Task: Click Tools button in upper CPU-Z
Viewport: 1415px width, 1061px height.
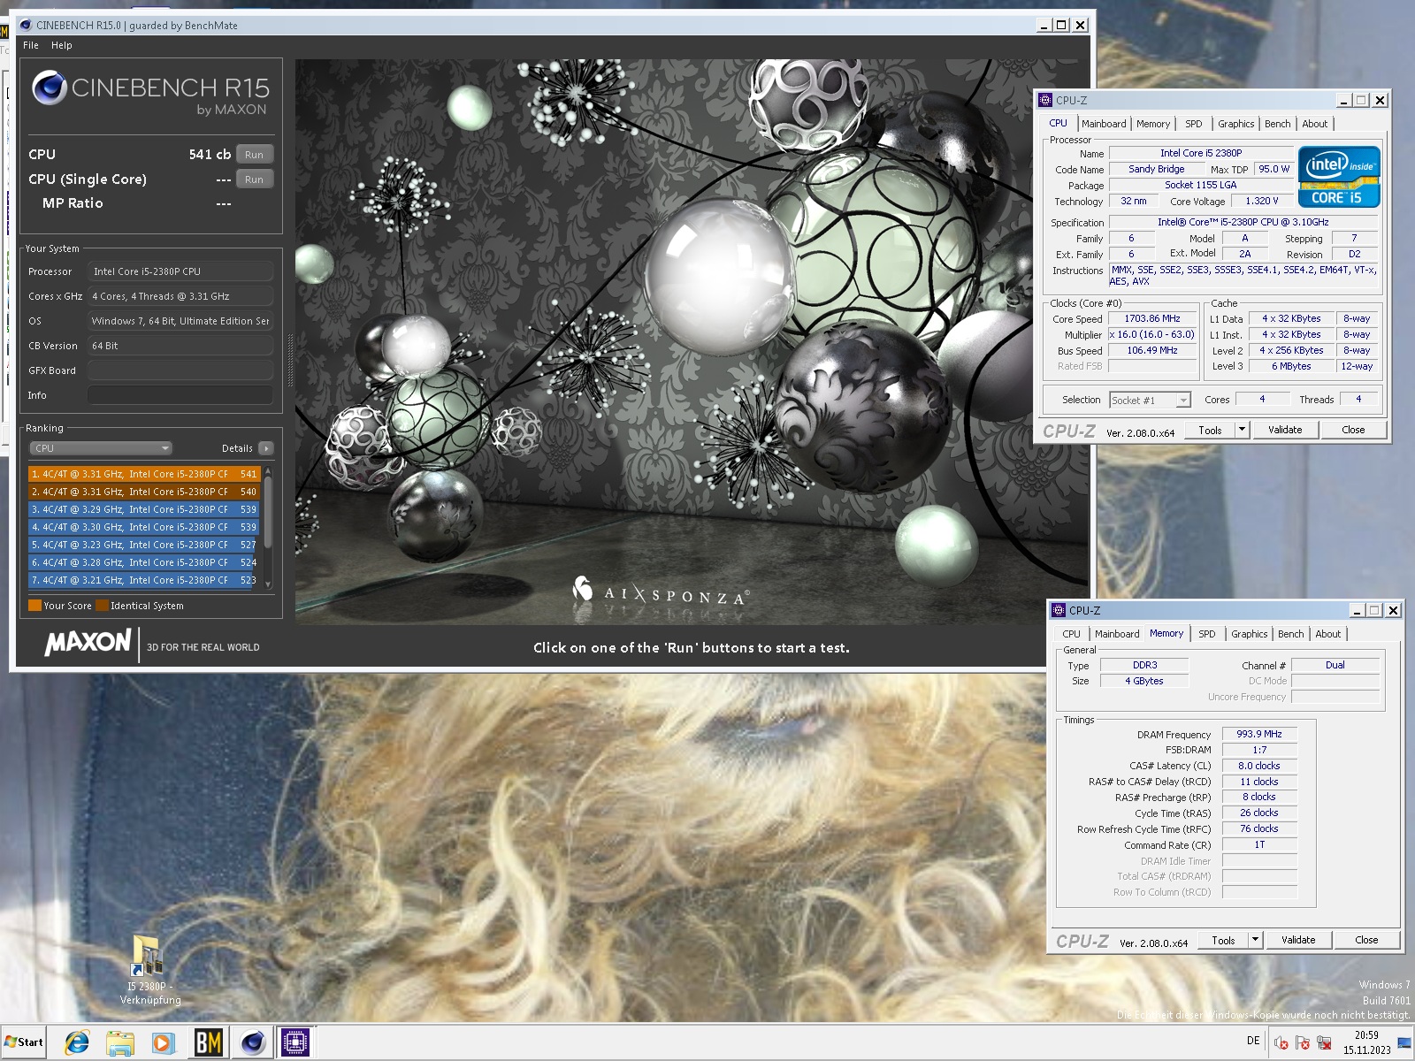Action: pyautogui.click(x=1211, y=430)
